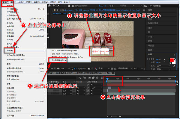Open the 完整 resolution dropdown
This screenshot has height=119, width=180.
[x=104, y=68]
